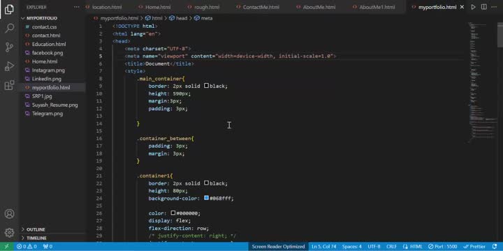
Task: Open the Search view in activity bar
Action: pos(9,28)
